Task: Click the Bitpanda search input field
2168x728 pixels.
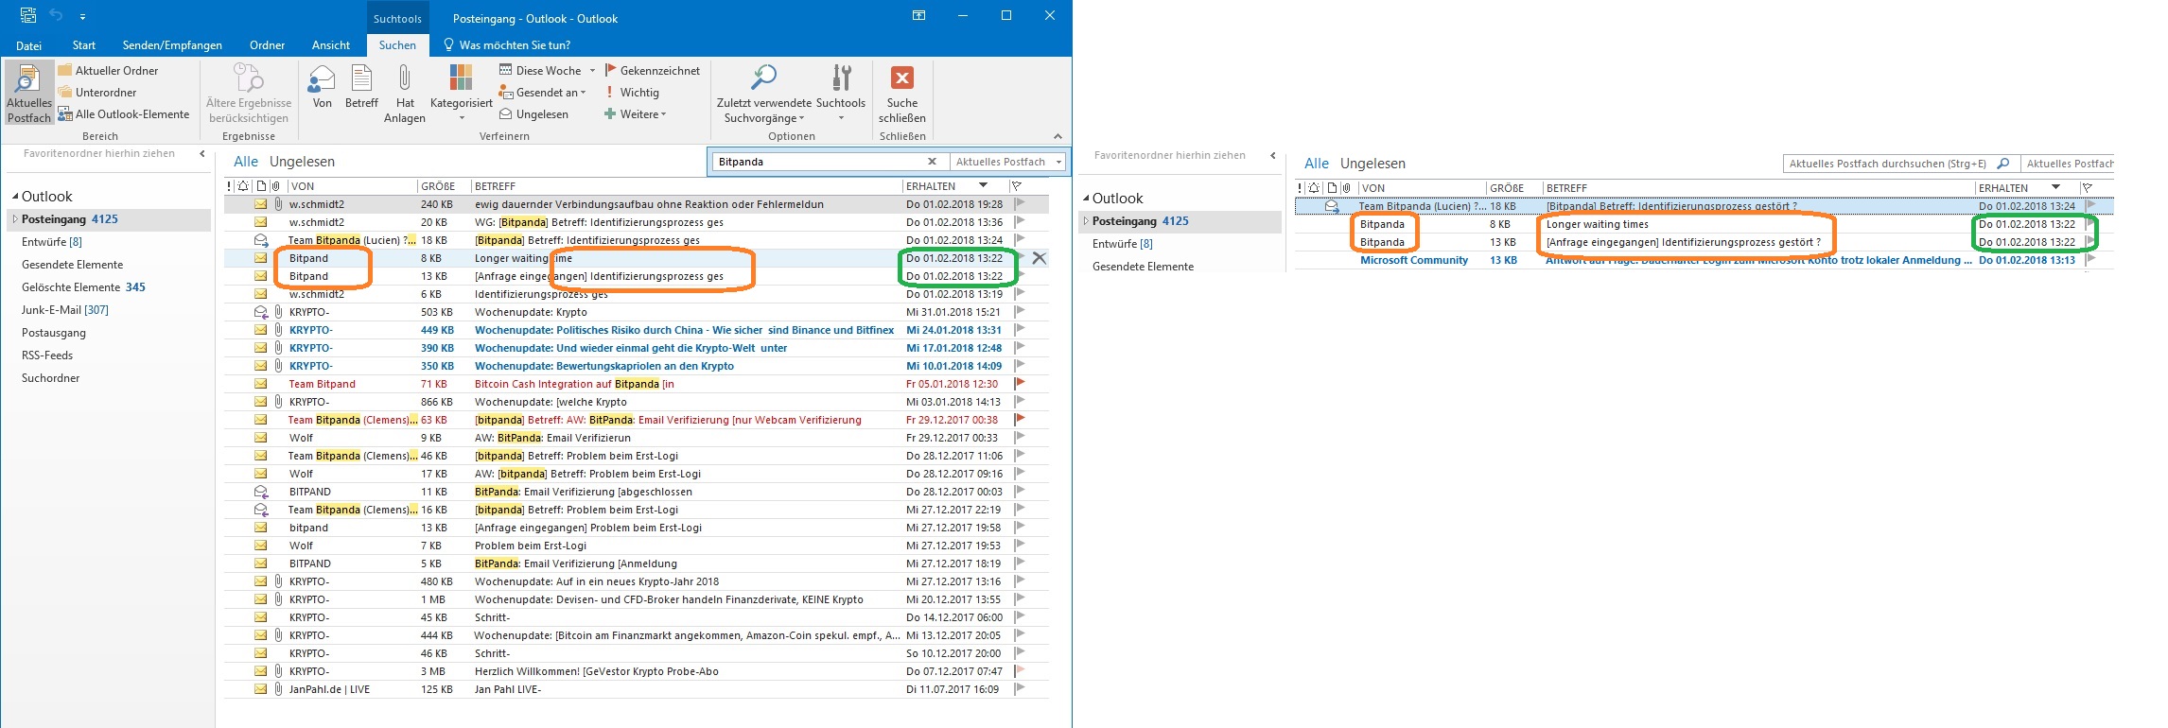Action: [x=818, y=162]
